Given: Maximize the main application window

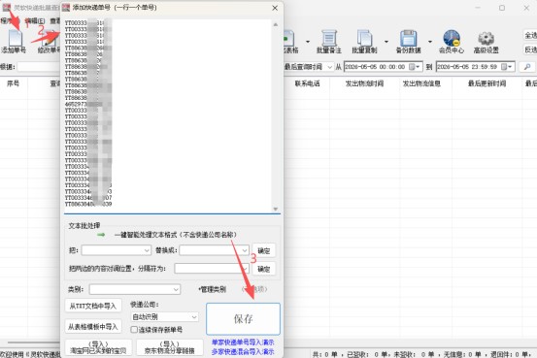Looking at the screenshot, I should [502, 8].
